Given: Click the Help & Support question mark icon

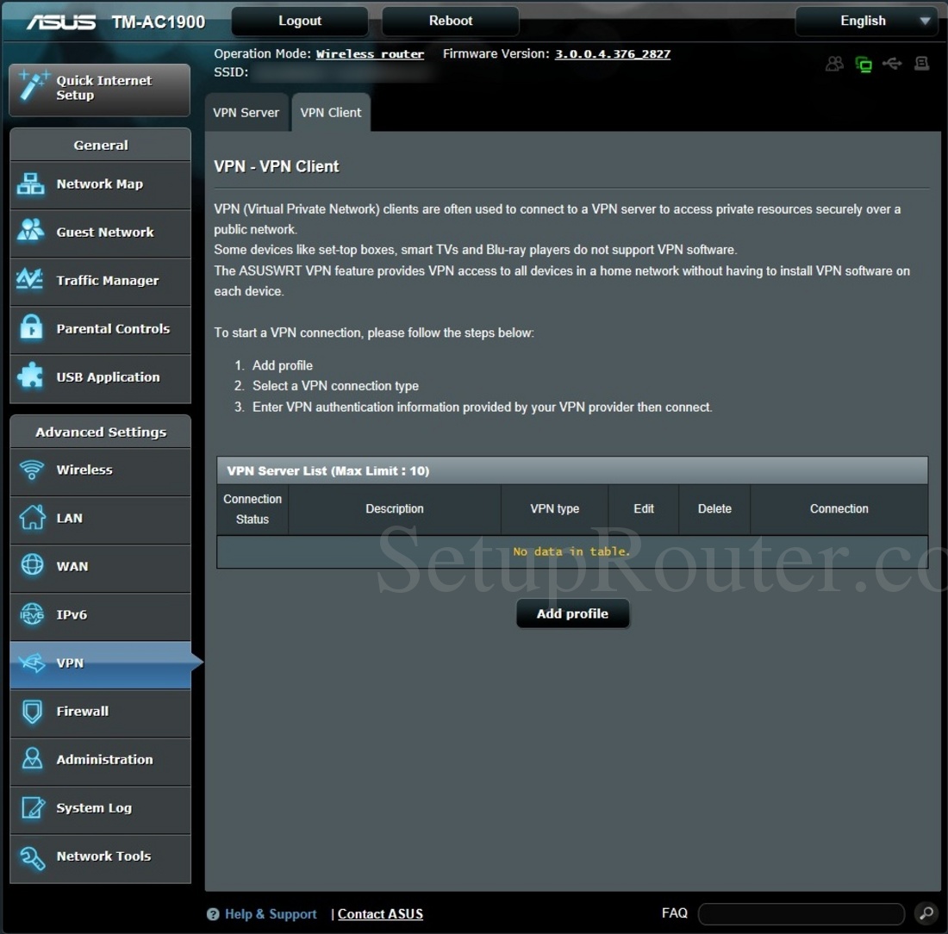Looking at the screenshot, I should (213, 914).
